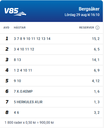
Task: Click the V85 horse logo
Action: tap(15, 12)
